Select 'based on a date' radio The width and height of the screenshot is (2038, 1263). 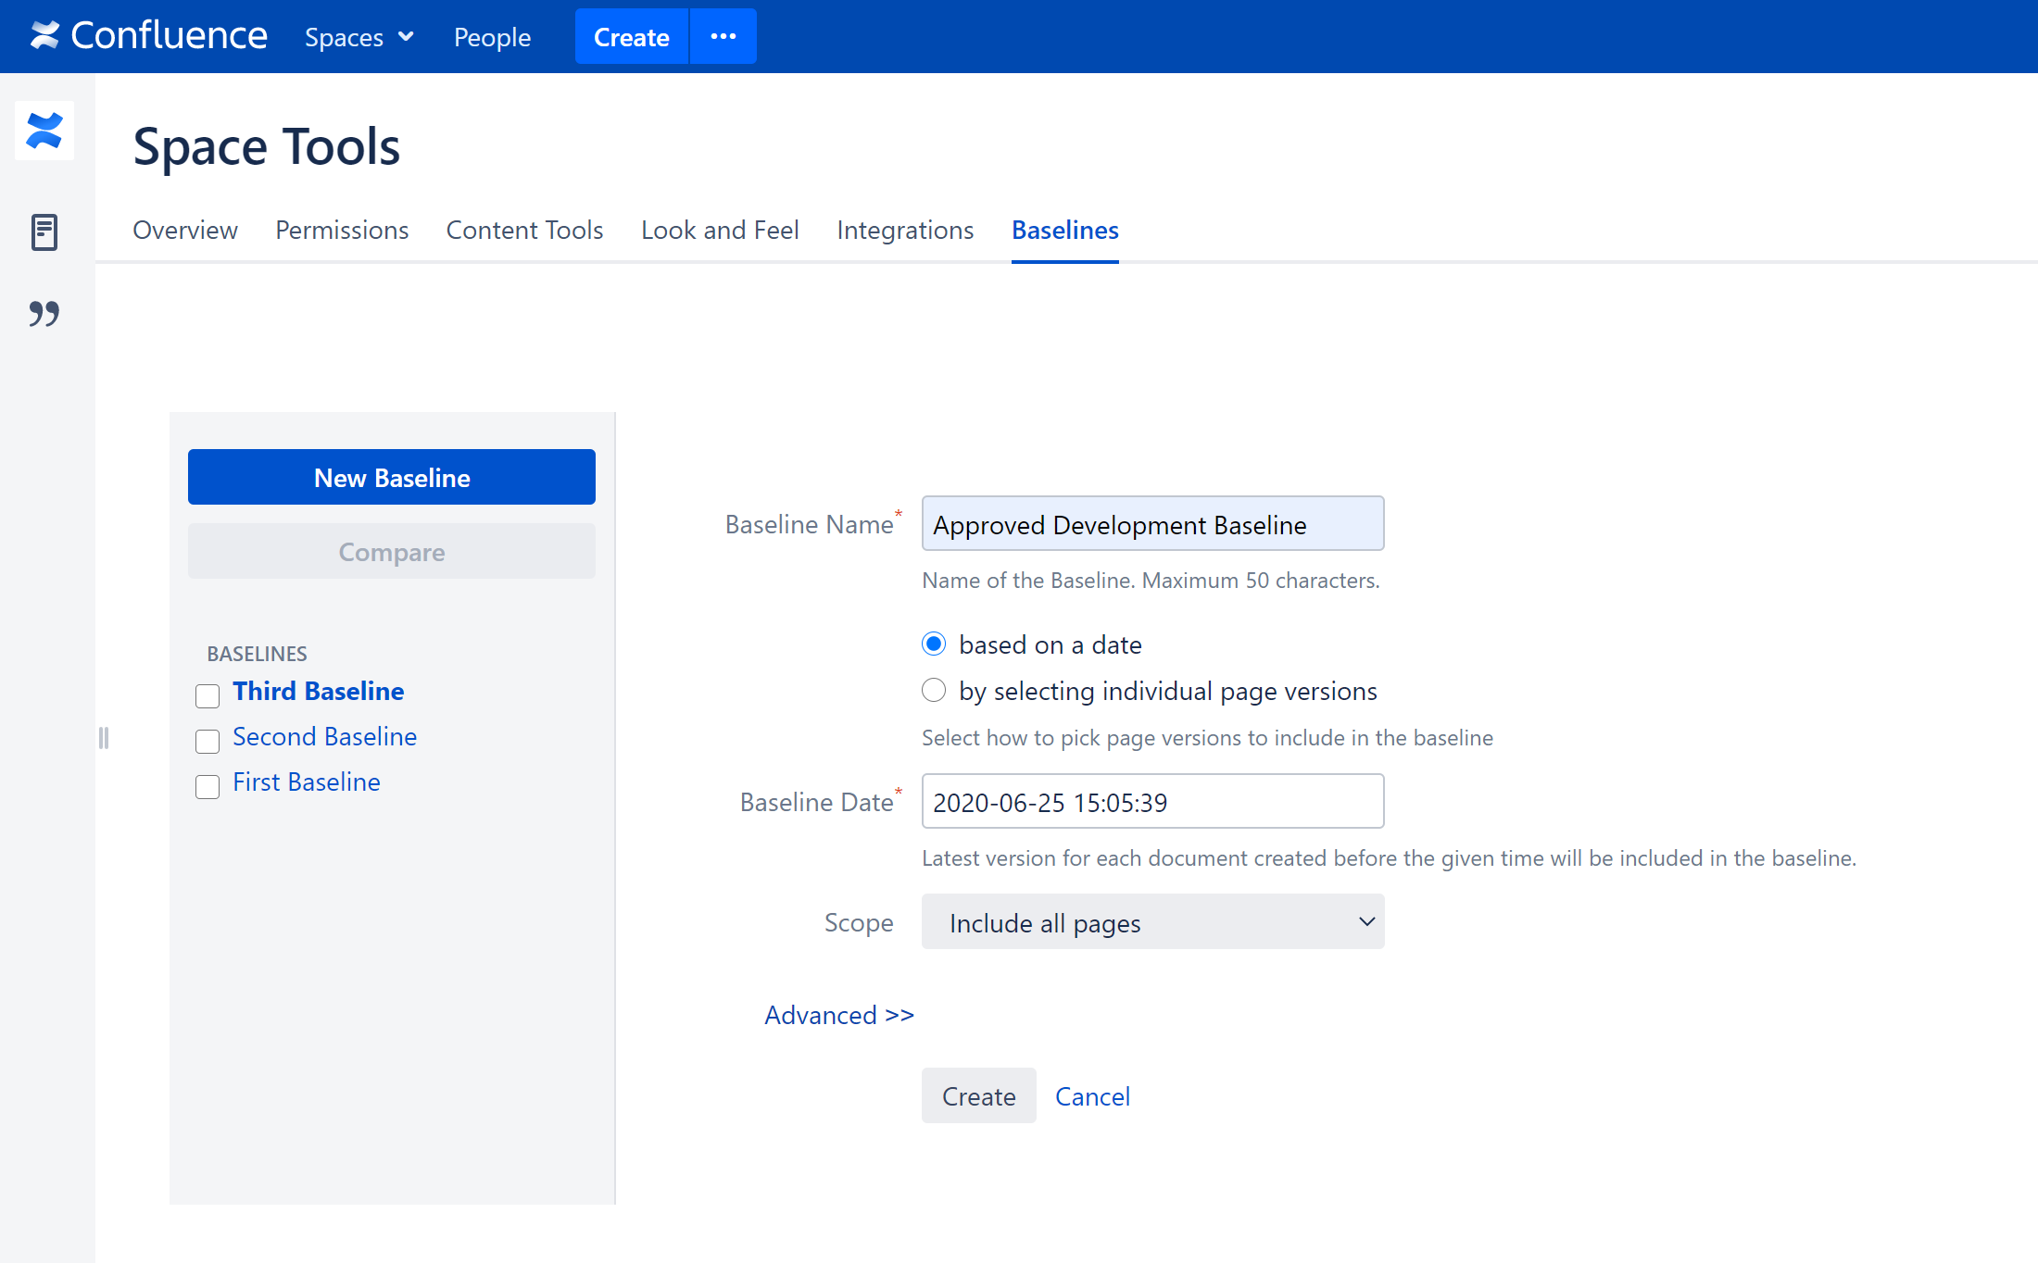pos(934,644)
